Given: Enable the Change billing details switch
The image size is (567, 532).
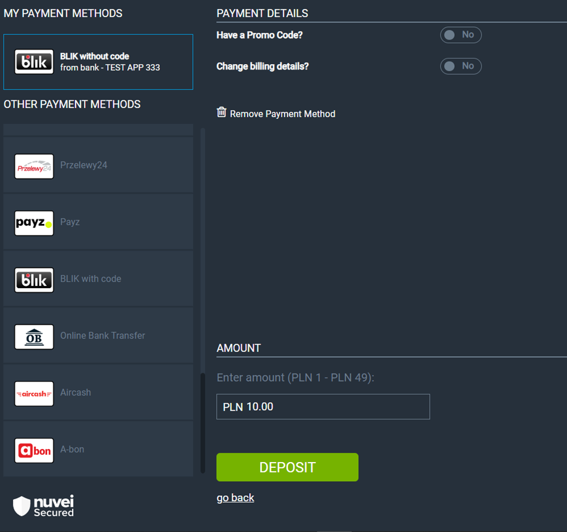Looking at the screenshot, I should pyautogui.click(x=460, y=66).
